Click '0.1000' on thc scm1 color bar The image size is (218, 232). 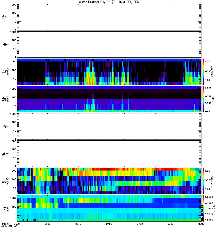coord(209,203)
